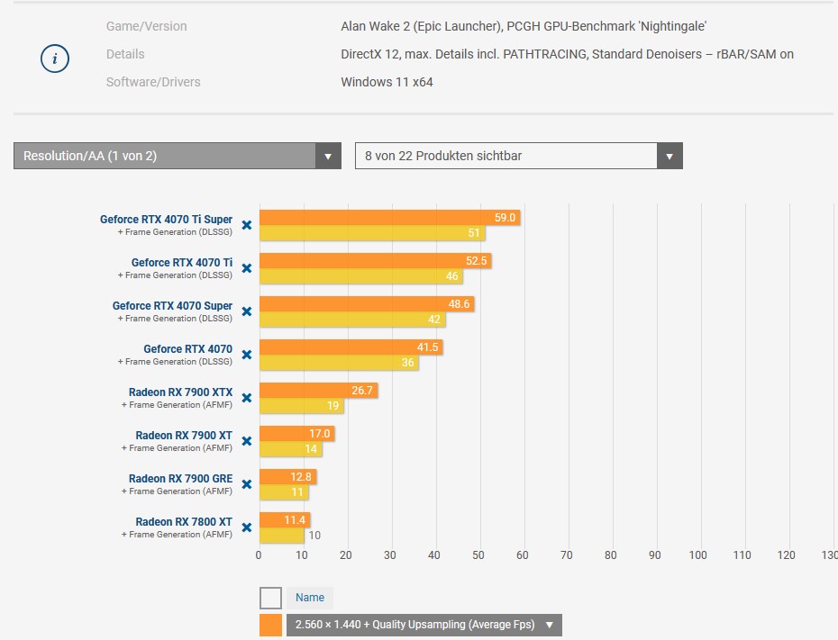838x640 pixels.
Task: Open Radeon RX 7900 XTX link
Action: (180, 392)
